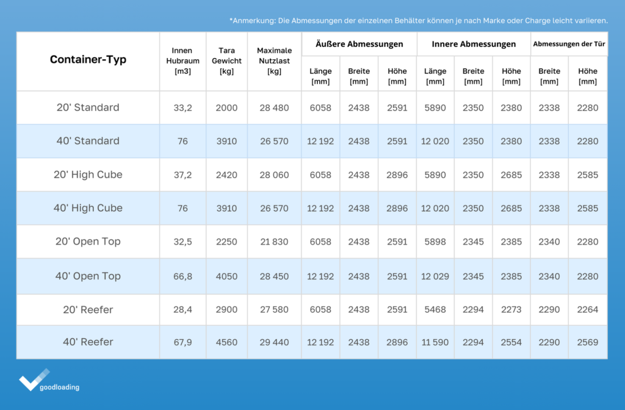The width and height of the screenshot is (625, 410).
Task: Select the 'Maximale Nutzlast [kg]' header
Action: [x=274, y=61]
